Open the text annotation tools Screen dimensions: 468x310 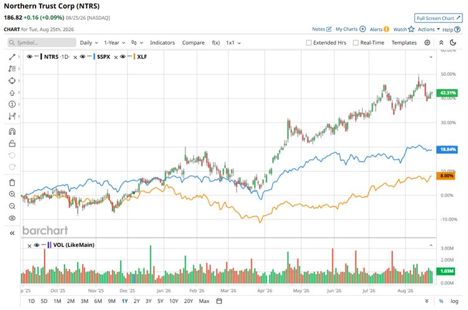[x=12, y=69]
